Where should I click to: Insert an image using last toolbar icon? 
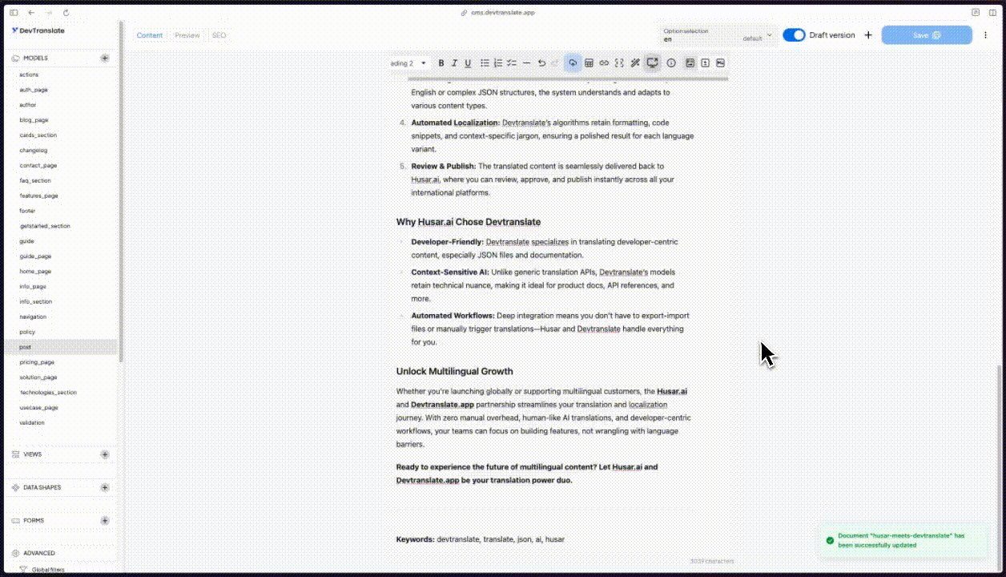[x=720, y=63]
